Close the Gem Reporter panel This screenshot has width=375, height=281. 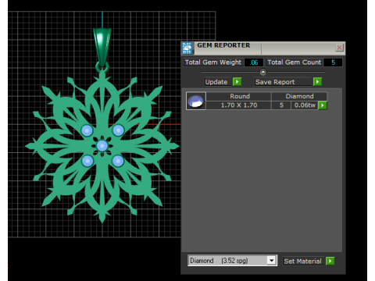click(339, 48)
